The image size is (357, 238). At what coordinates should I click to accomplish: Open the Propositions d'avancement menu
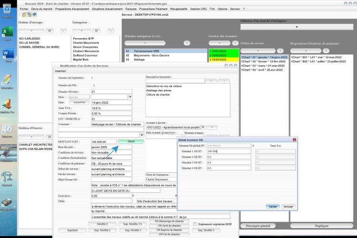pyautogui.click(x=72, y=9)
